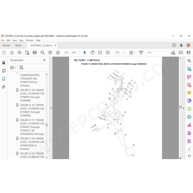Viewport: 193px width, 193px height.
Task: Collapse the right tools pane
Action: pyautogui.click(x=189, y=156)
